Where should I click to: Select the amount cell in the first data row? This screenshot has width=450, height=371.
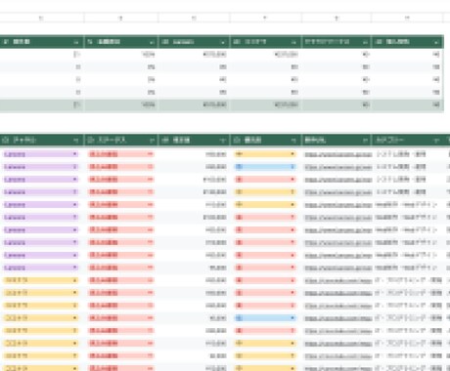[194, 154]
